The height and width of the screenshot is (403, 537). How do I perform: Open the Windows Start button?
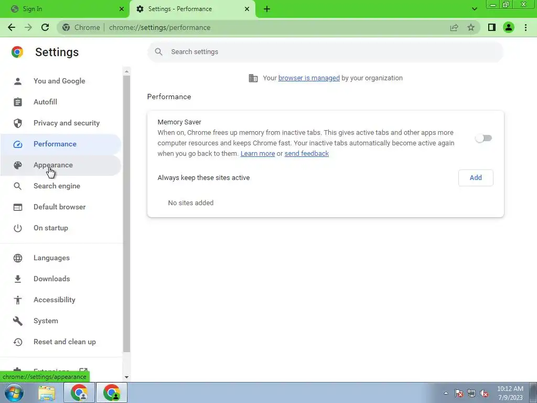click(x=14, y=393)
